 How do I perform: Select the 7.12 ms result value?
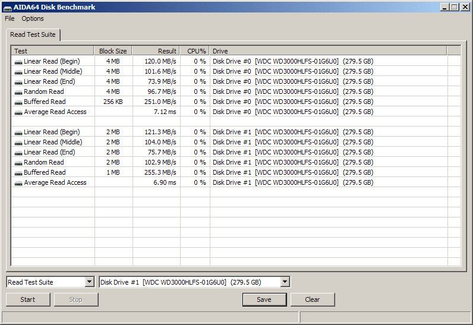click(x=165, y=112)
